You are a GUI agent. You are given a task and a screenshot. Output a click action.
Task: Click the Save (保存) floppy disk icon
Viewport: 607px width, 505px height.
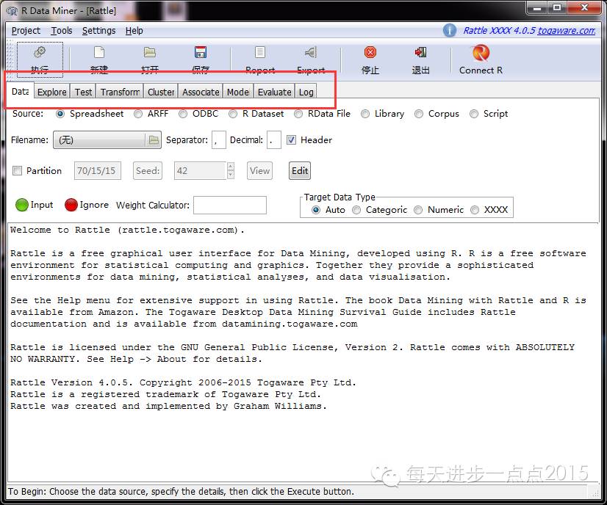pos(201,52)
